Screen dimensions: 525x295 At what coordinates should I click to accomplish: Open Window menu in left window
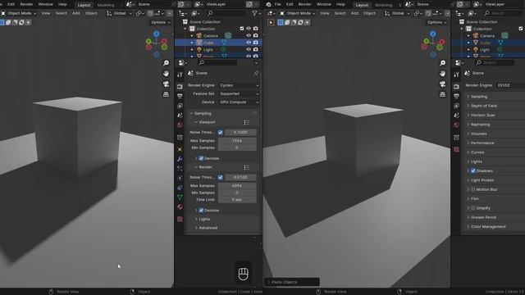pyautogui.click(x=46, y=4)
